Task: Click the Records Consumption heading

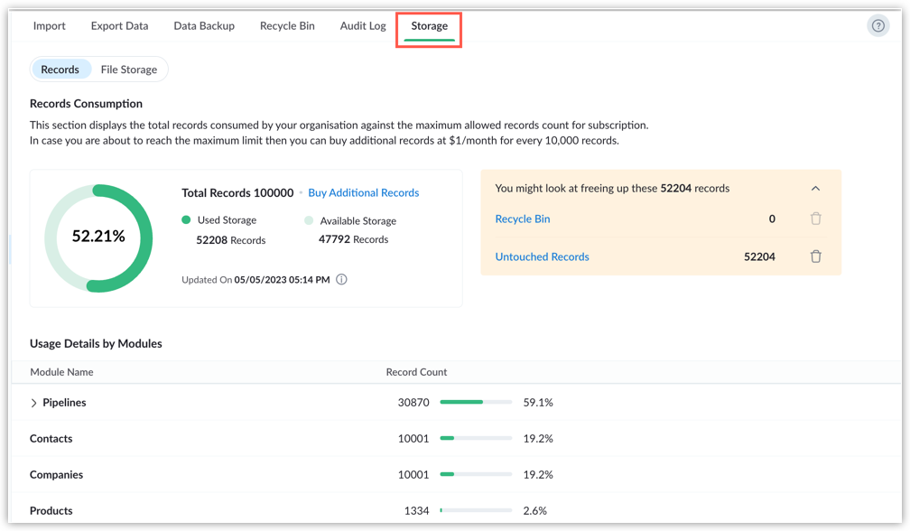Action: (x=86, y=104)
